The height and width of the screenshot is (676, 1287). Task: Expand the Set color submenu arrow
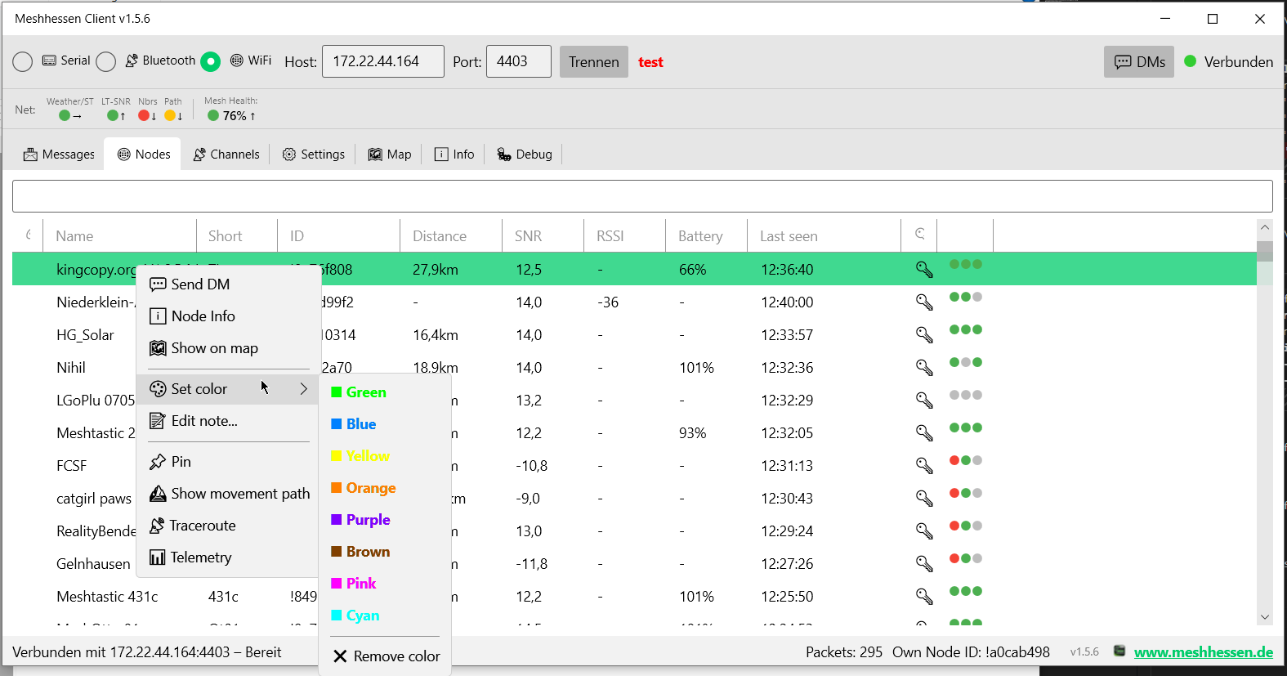[x=304, y=389]
